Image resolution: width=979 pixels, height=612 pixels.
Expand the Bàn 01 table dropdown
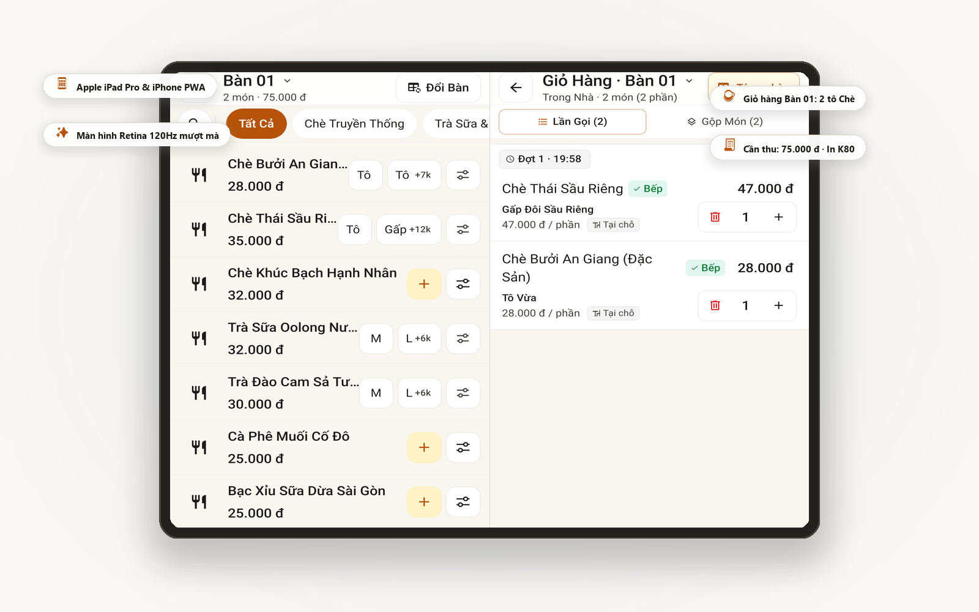[x=287, y=81]
